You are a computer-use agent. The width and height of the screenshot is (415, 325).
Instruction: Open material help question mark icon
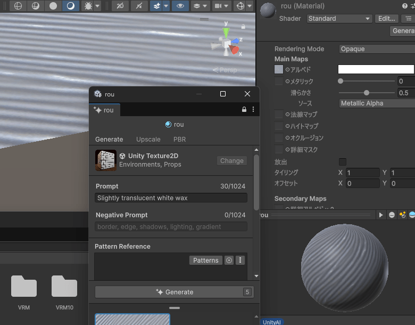405,6
